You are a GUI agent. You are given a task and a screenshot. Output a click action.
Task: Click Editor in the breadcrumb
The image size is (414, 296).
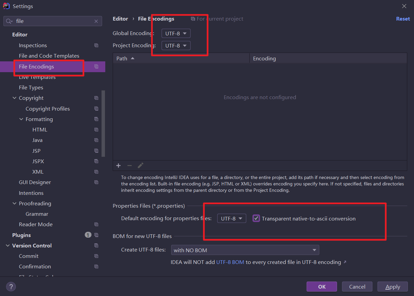[x=120, y=19]
